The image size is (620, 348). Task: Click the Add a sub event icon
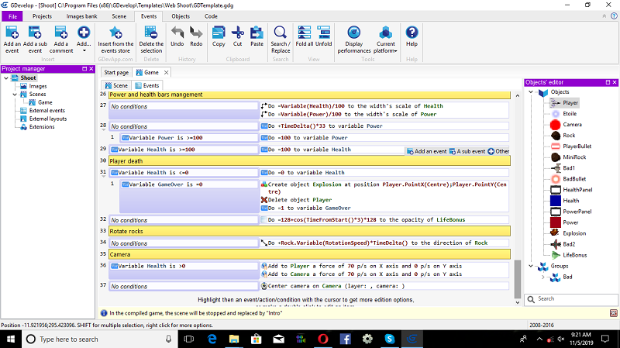(x=35, y=33)
